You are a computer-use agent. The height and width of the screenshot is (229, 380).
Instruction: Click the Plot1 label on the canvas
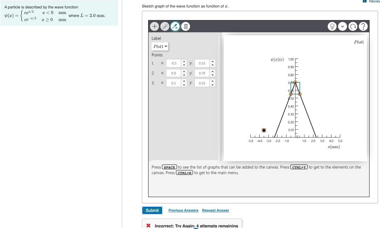point(359,42)
